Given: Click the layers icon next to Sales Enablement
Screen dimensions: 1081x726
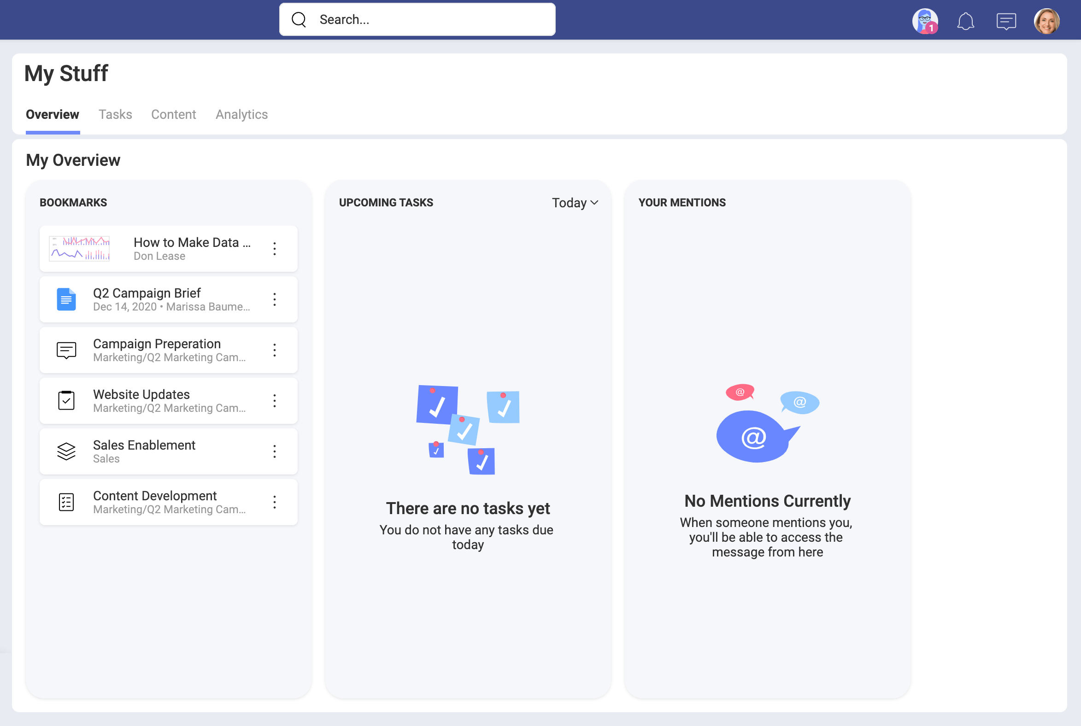Looking at the screenshot, I should (x=65, y=451).
